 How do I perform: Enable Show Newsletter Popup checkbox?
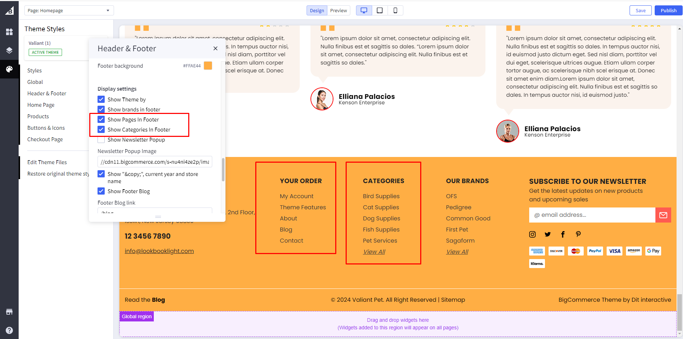tap(101, 139)
